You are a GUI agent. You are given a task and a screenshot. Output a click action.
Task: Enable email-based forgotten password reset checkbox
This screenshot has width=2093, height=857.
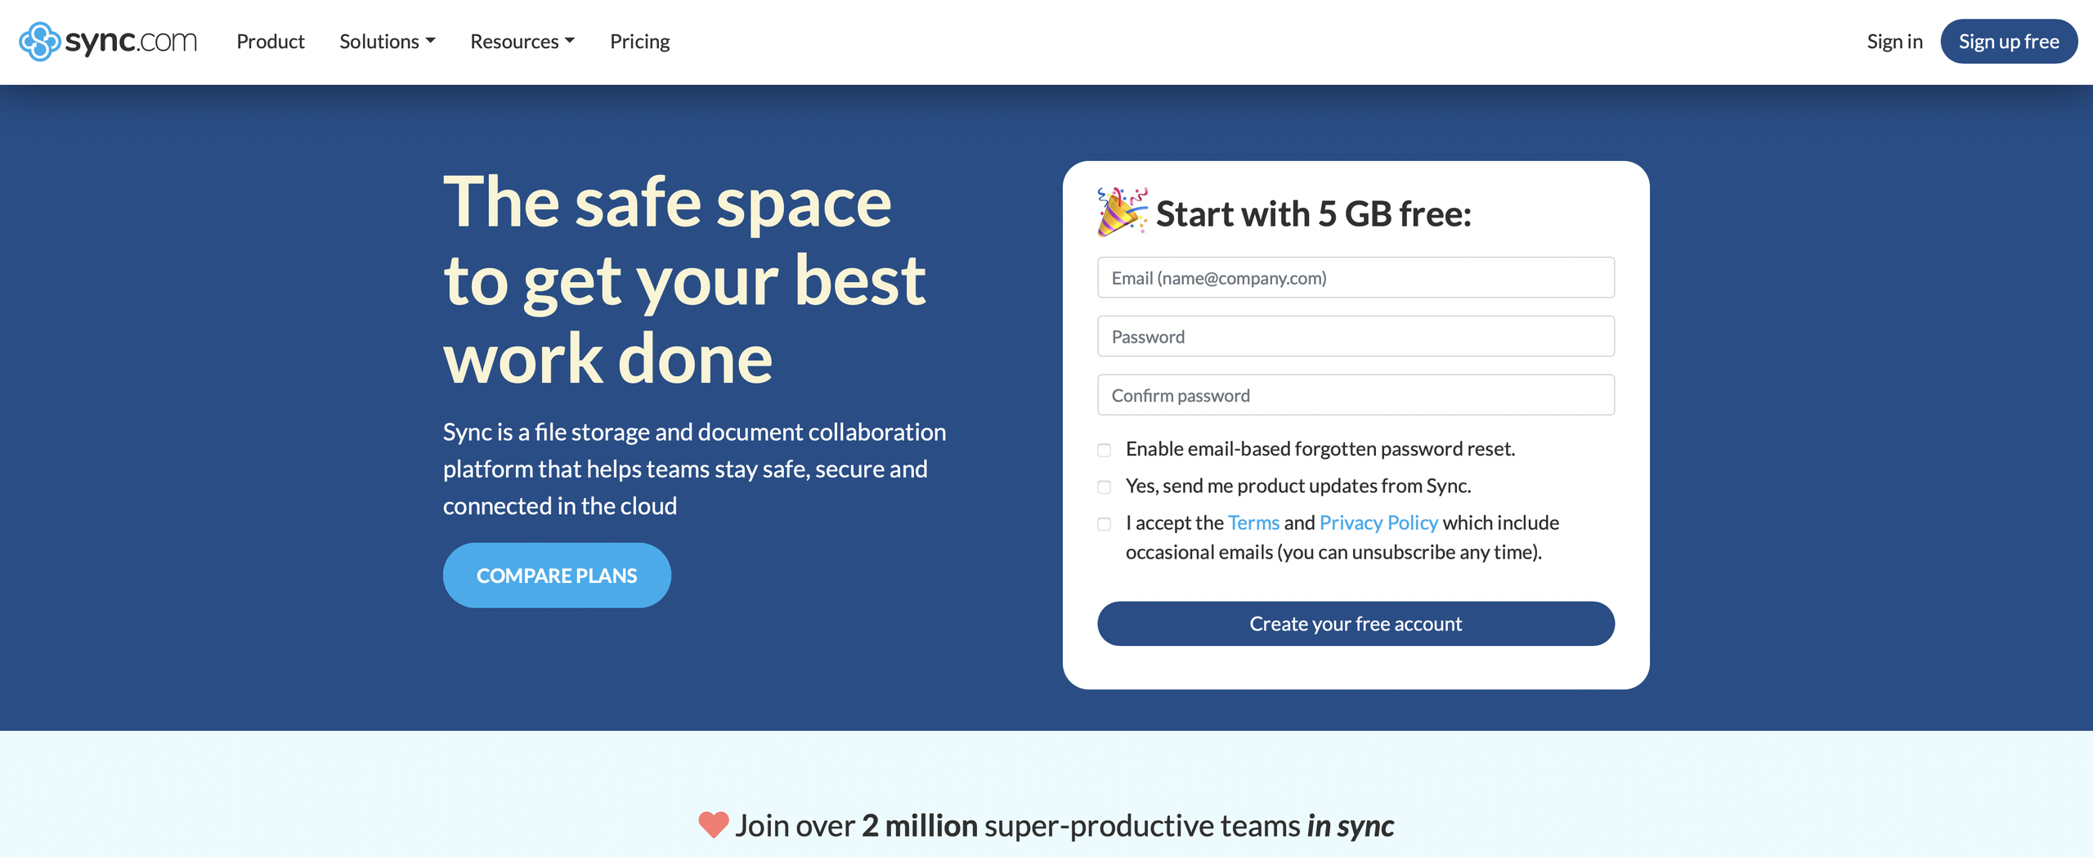point(1104,450)
